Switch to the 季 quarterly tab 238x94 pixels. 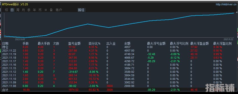29,10
